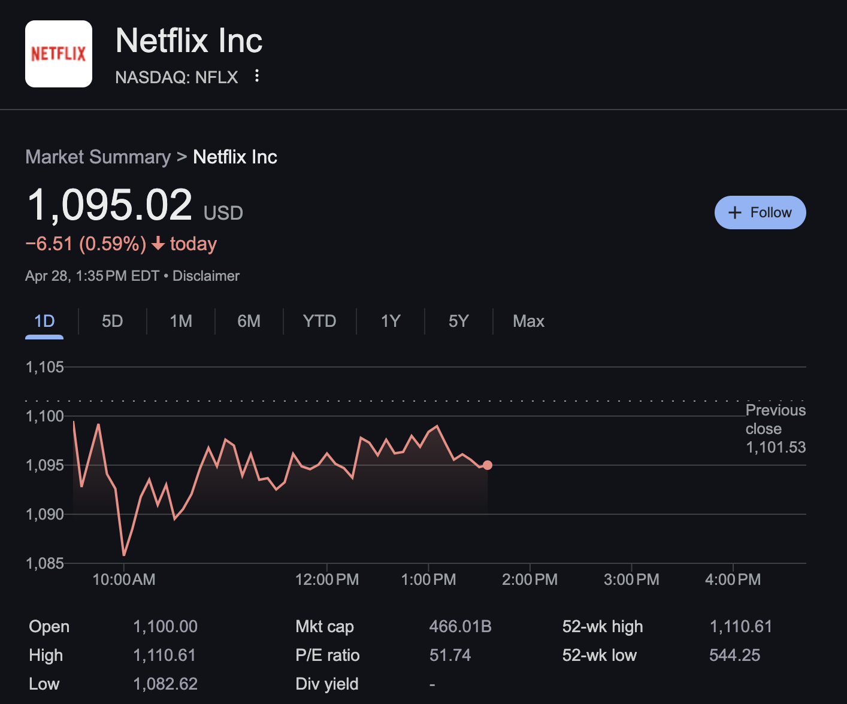
Task: Show the YTD chart range
Action: pos(320,321)
